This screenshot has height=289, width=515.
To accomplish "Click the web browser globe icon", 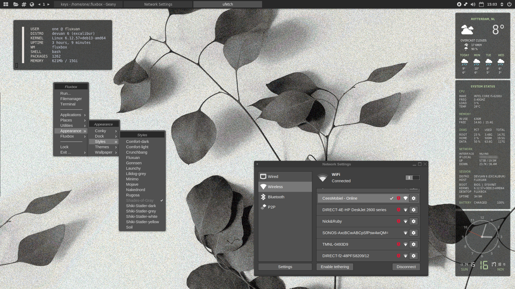I will click(32, 4).
